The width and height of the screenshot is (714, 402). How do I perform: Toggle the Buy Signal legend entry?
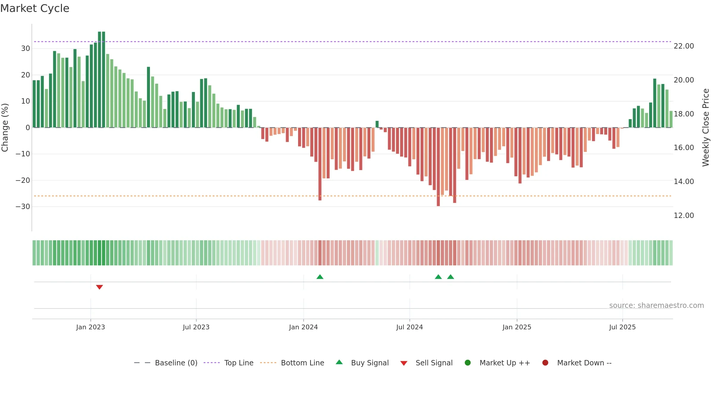[362, 363]
